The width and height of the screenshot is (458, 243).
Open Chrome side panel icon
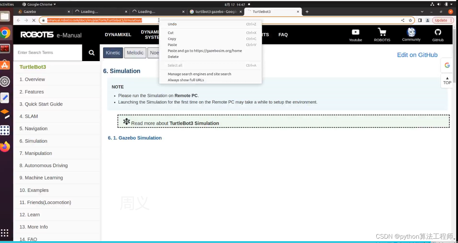(420, 20)
